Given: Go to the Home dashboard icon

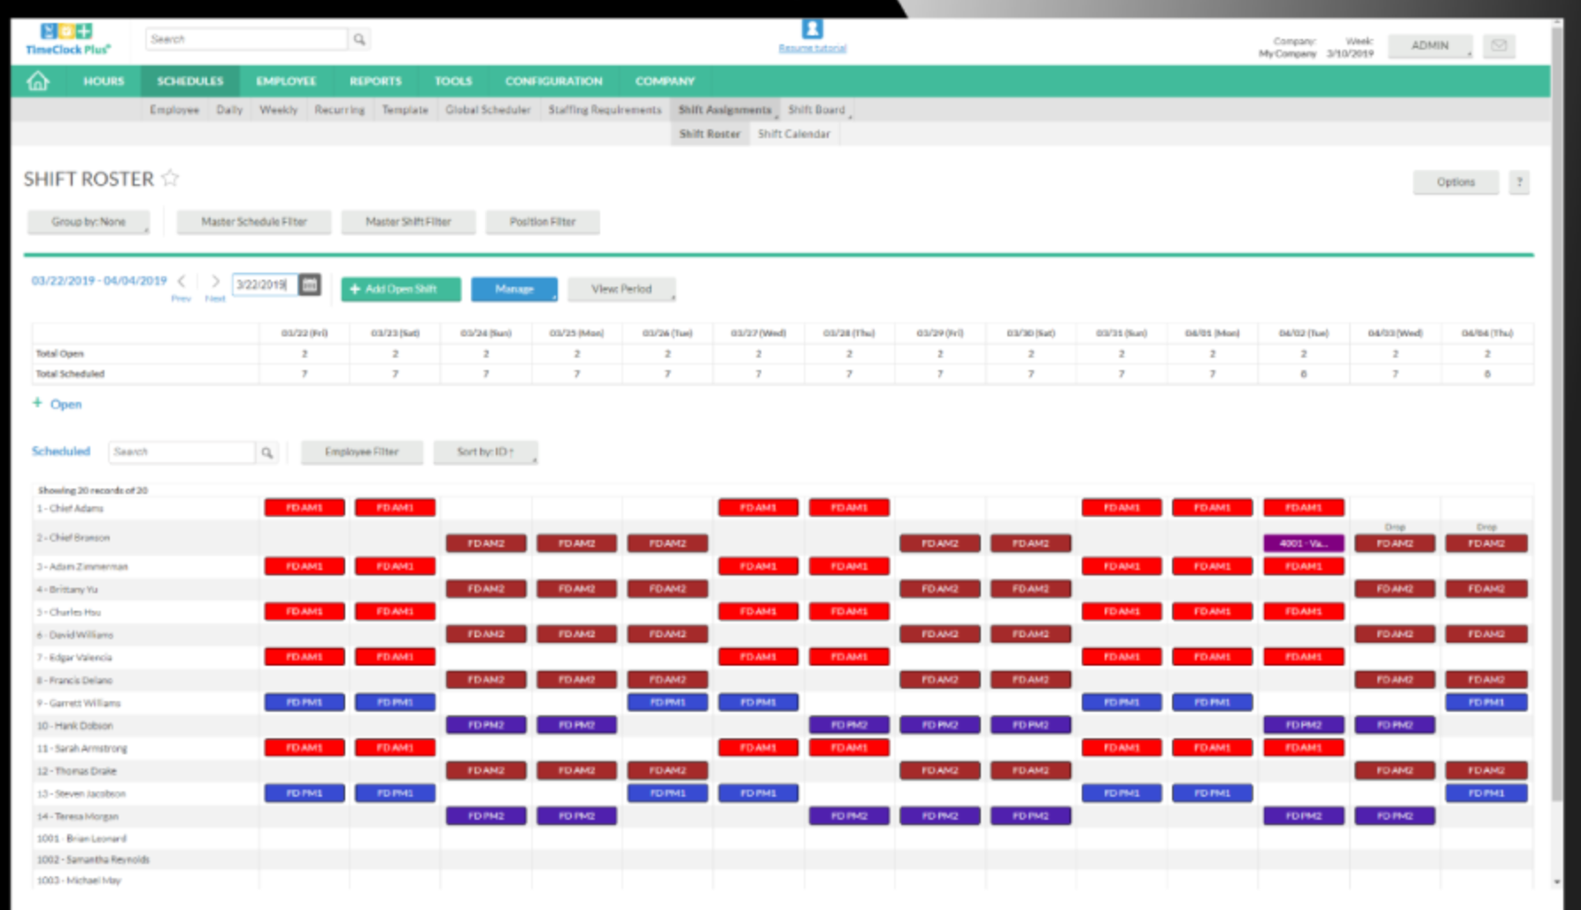Looking at the screenshot, I should point(38,81).
